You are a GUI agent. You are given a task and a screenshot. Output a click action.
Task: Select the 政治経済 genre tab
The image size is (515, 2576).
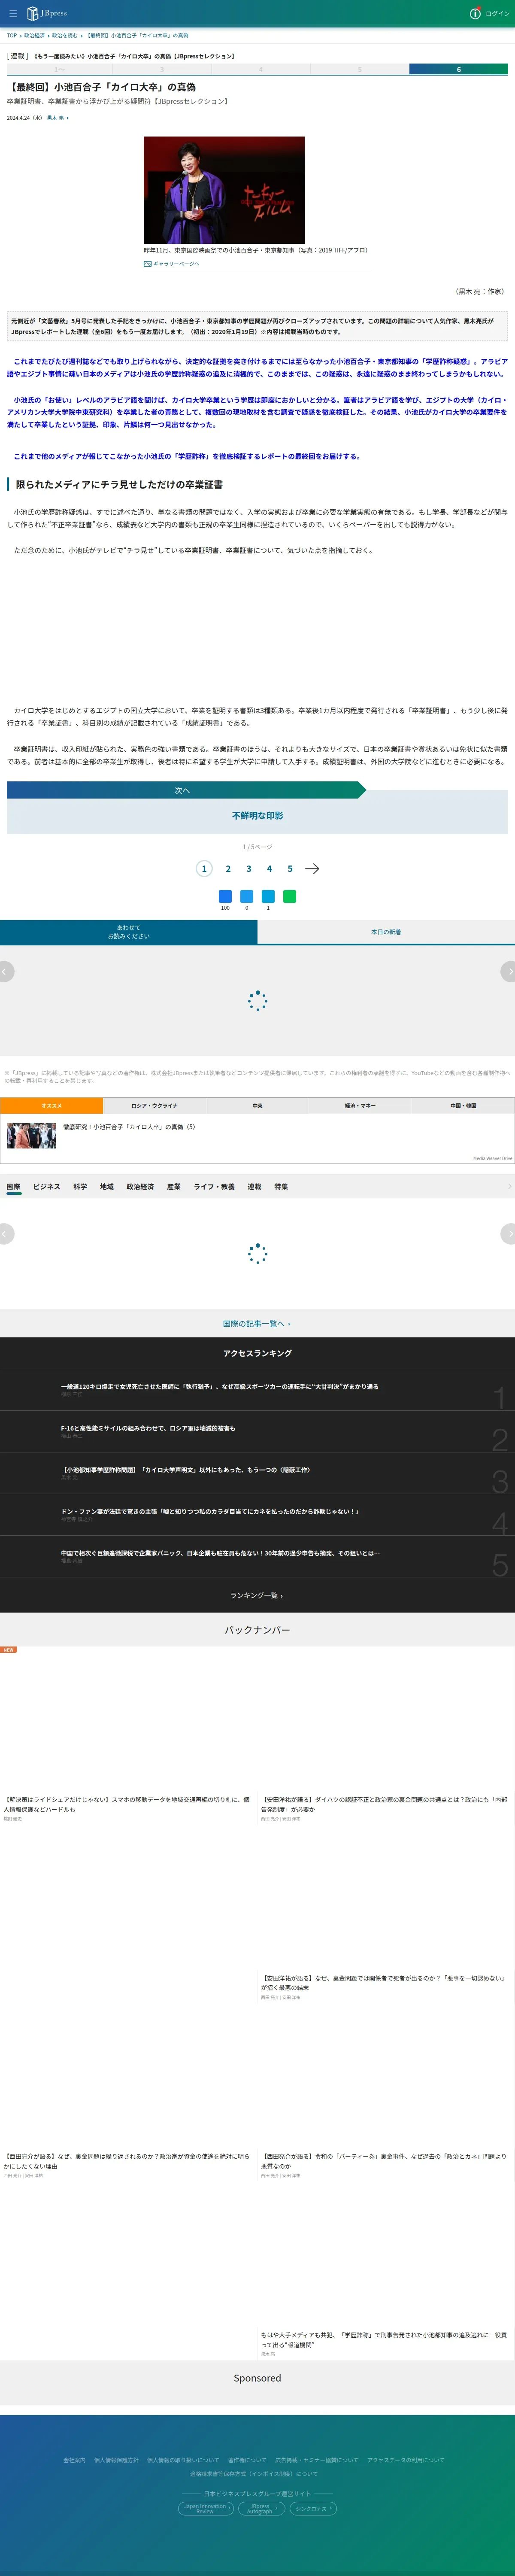tap(140, 1187)
